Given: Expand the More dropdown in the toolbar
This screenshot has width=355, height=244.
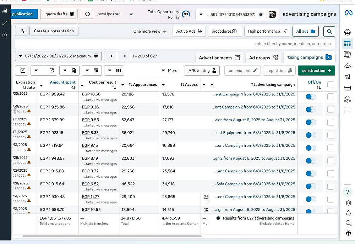Looking at the screenshot, I should [169, 71].
